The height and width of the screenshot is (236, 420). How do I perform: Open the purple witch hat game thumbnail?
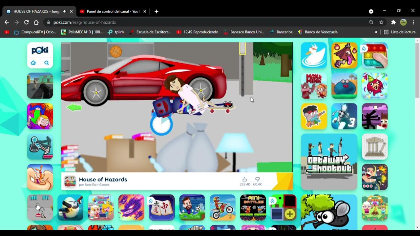[344, 55]
